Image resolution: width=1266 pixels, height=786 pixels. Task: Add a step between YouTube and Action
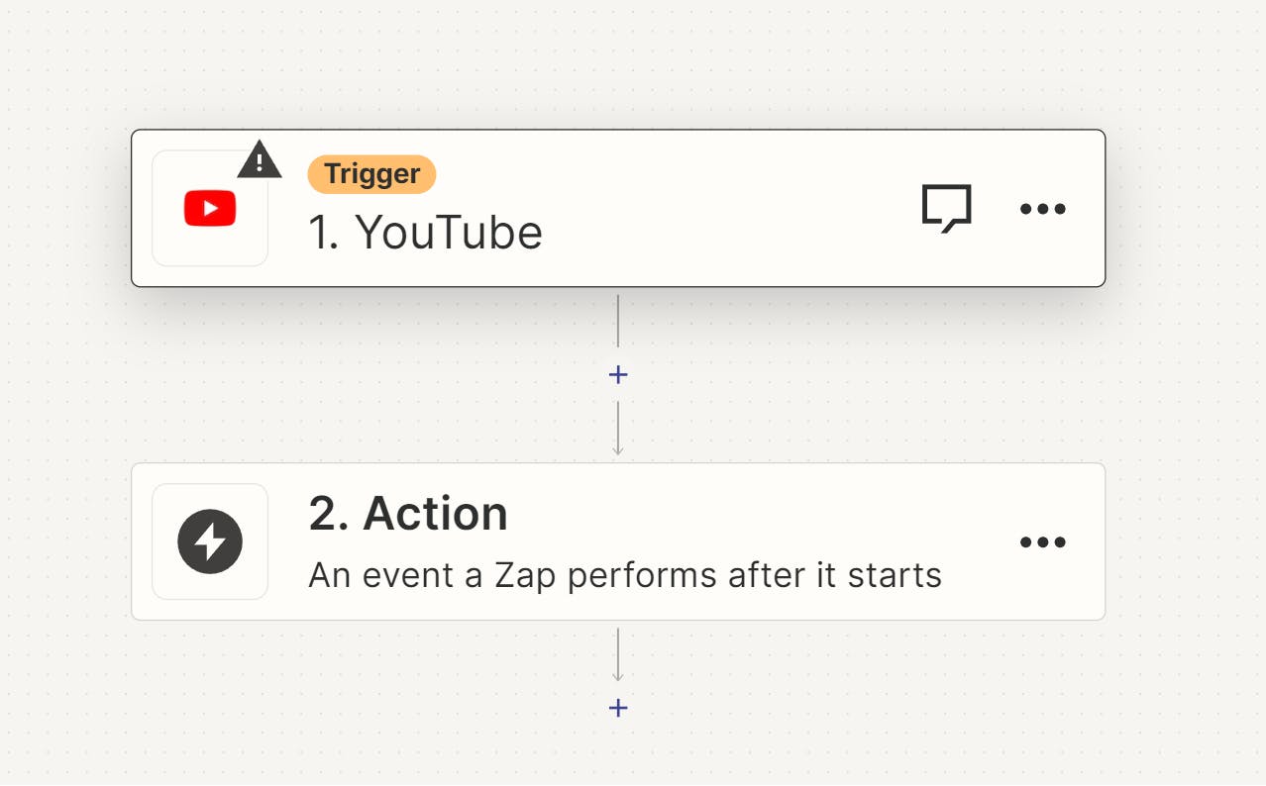pyautogui.click(x=618, y=375)
